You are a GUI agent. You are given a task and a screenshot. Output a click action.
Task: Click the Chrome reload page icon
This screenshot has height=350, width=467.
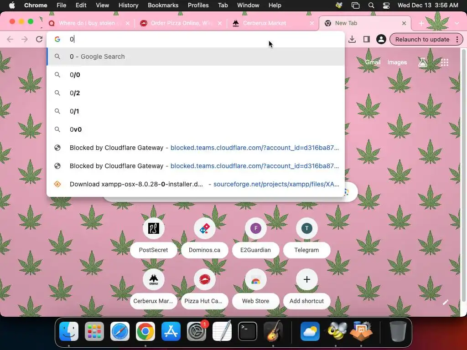point(39,39)
